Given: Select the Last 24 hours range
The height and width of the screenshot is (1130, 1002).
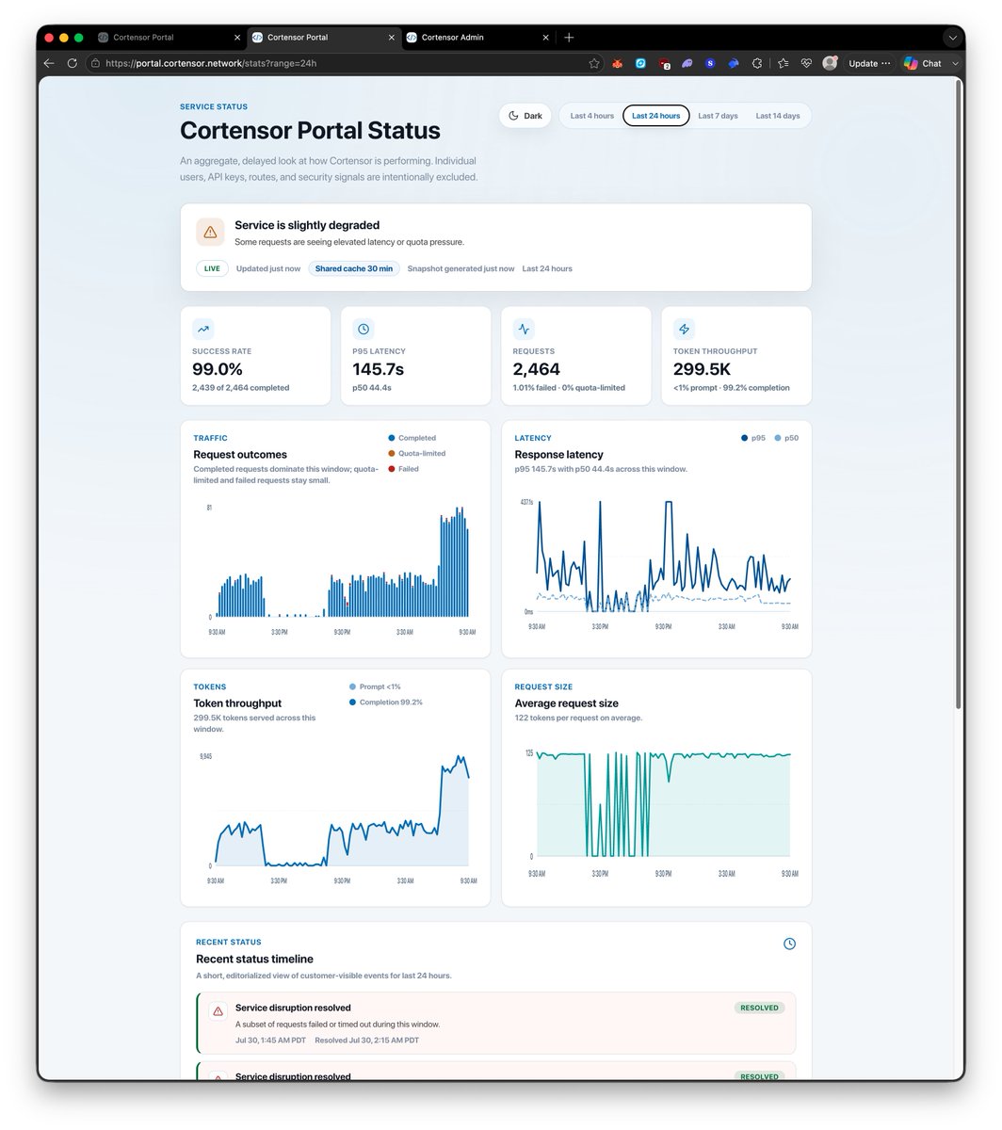Looking at the screenshot, I should (x=655, y=116).
